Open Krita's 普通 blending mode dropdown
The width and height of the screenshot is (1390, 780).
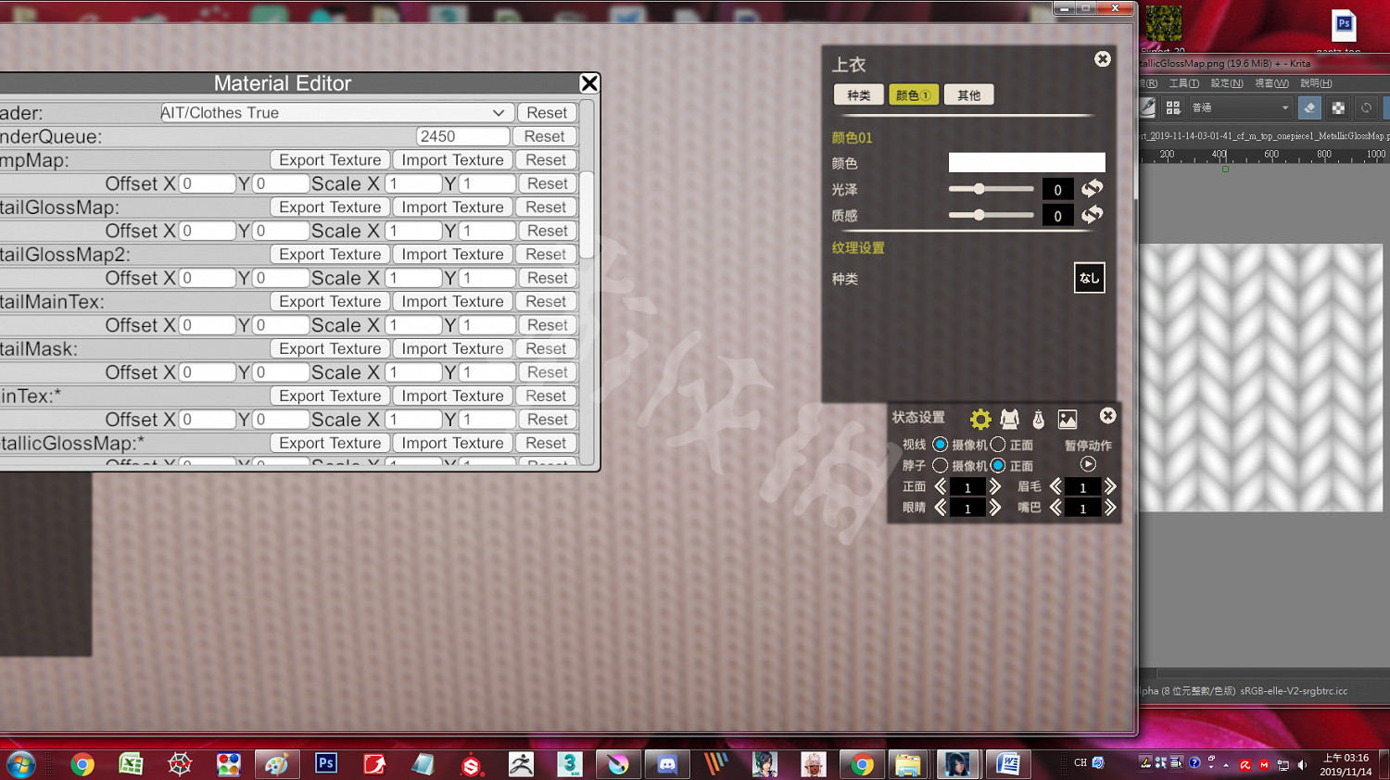tap(1240, 108)
